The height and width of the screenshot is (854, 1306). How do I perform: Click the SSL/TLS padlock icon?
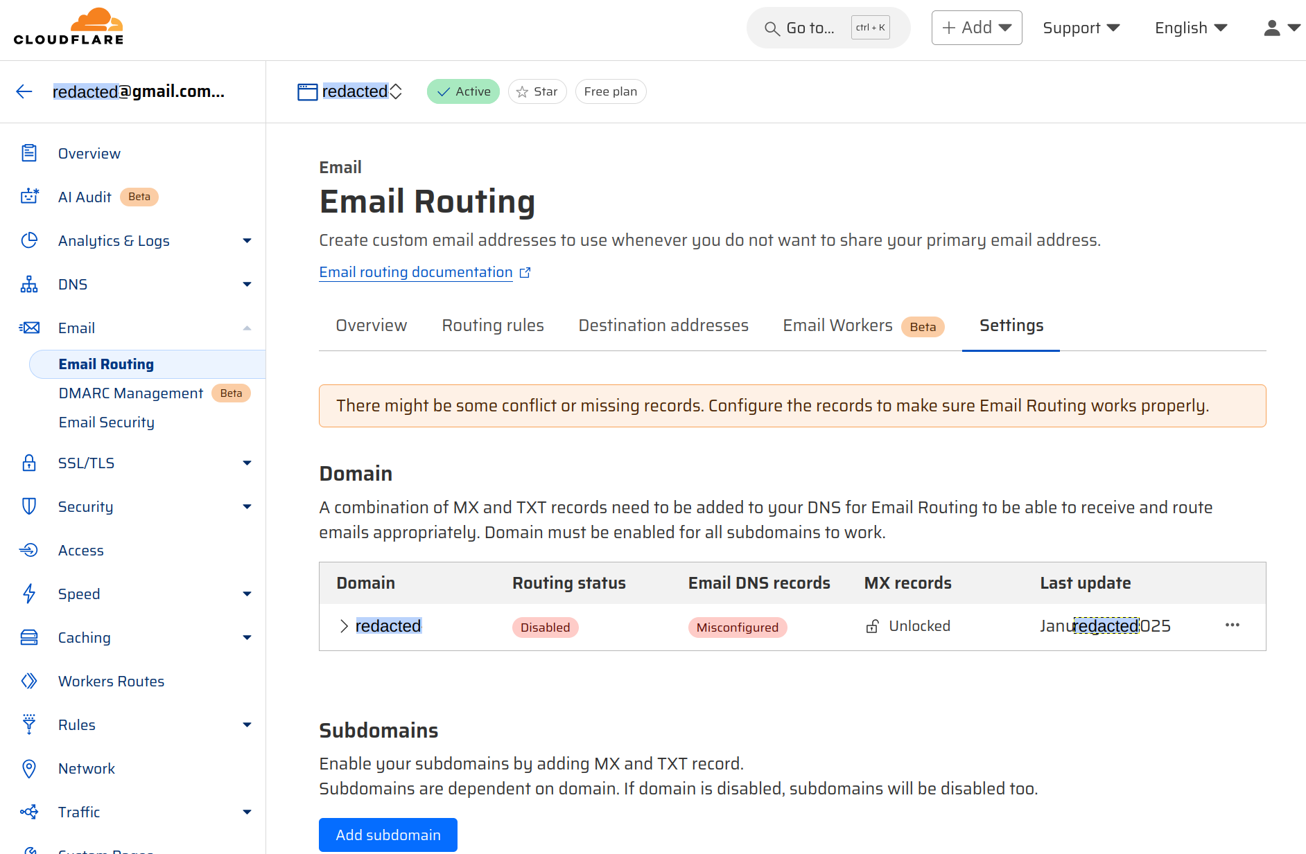coord(29,463)
